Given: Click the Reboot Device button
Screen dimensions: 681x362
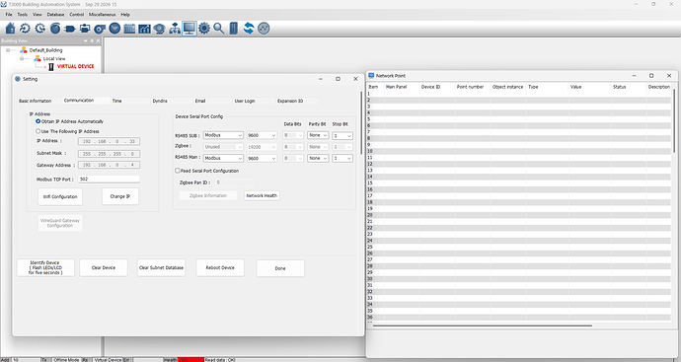Looking at the screenshot, I should point(220,268).
